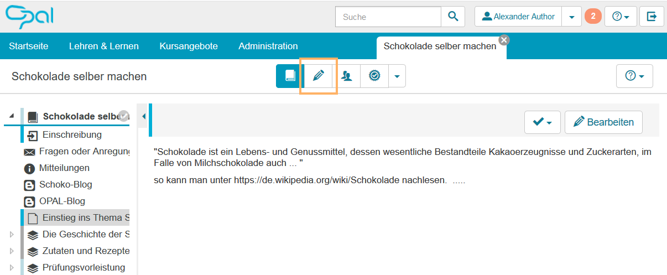The width and height of the screenshot is (667, 275).
Task: Focus the Suche search field
Action: (x=388, y=17)
